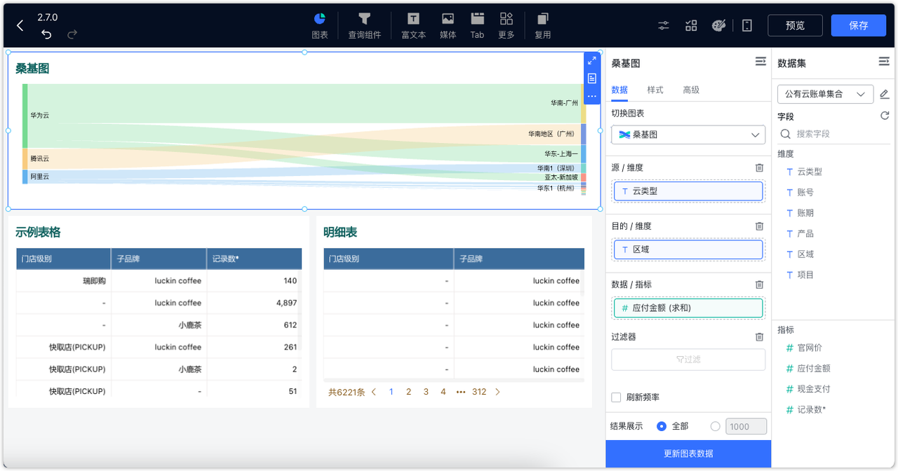898x471 pixels.
Task: Open the 切换图表 chart type dropdown
Action: 688,135
